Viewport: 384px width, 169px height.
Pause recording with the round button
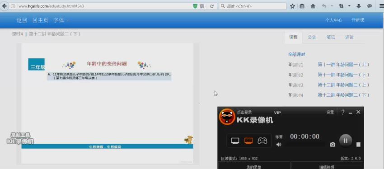tap(346, 141)
